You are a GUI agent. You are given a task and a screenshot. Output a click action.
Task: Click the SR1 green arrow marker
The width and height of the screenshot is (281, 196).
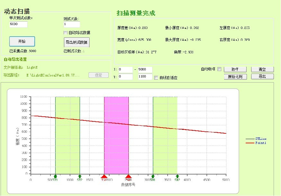coord(153,176)
